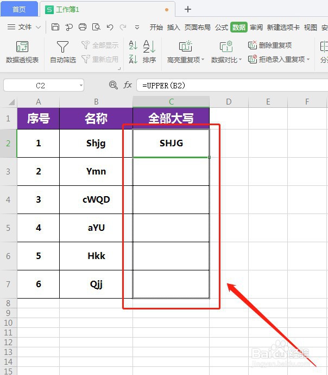Open print preview icon
The height and width of the screenshot is (375, 328).
[96, 27]
